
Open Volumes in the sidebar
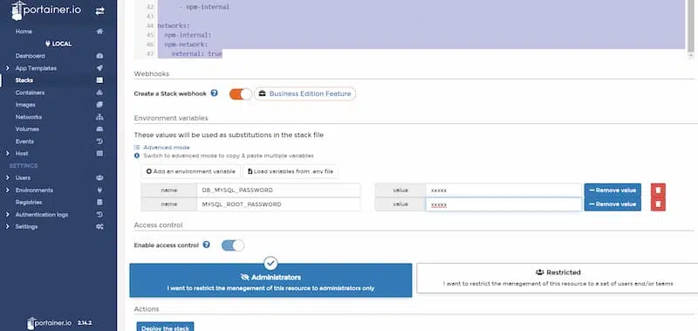click(x=27, y=129)
